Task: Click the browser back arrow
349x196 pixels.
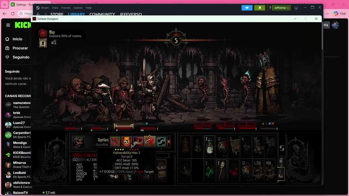Action: click(x=5, y=14)
